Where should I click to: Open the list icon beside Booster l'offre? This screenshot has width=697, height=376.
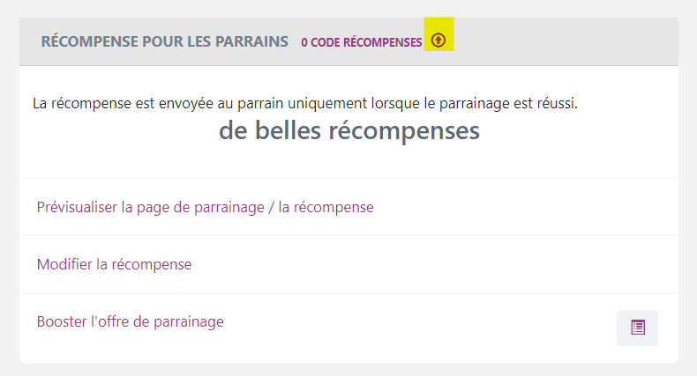(x=637, y=328)
